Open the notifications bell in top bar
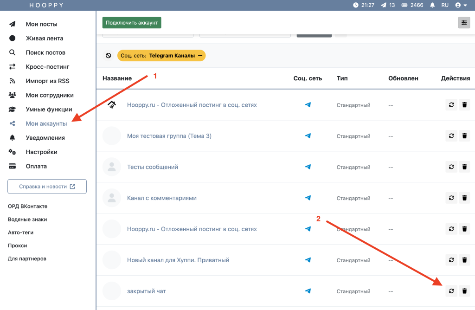Image resolution: width=475 pixels, height=310 pixels. 432,5
